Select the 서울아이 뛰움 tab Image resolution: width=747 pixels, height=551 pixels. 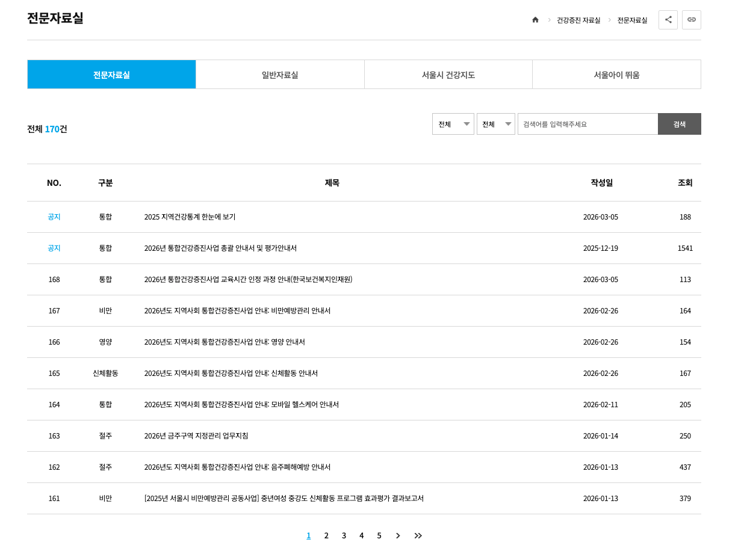coord(616,74)
